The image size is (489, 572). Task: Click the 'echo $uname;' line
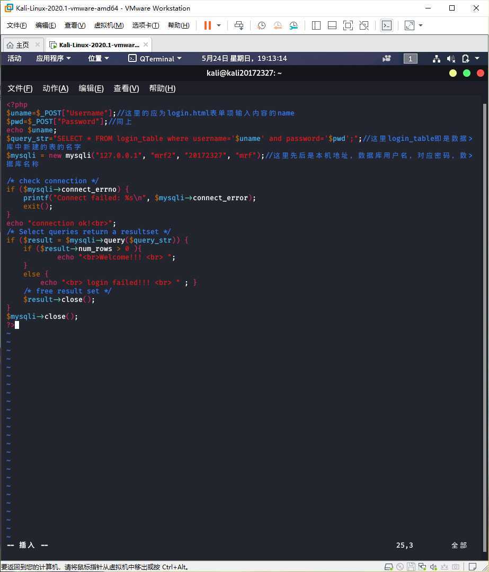31,130
